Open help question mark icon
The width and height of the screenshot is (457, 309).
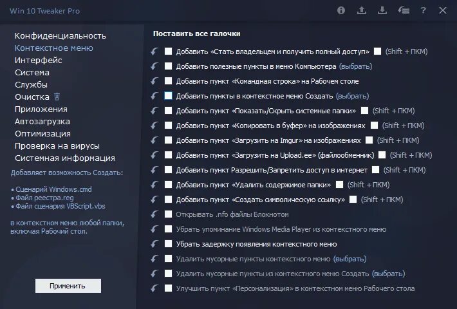423,10
